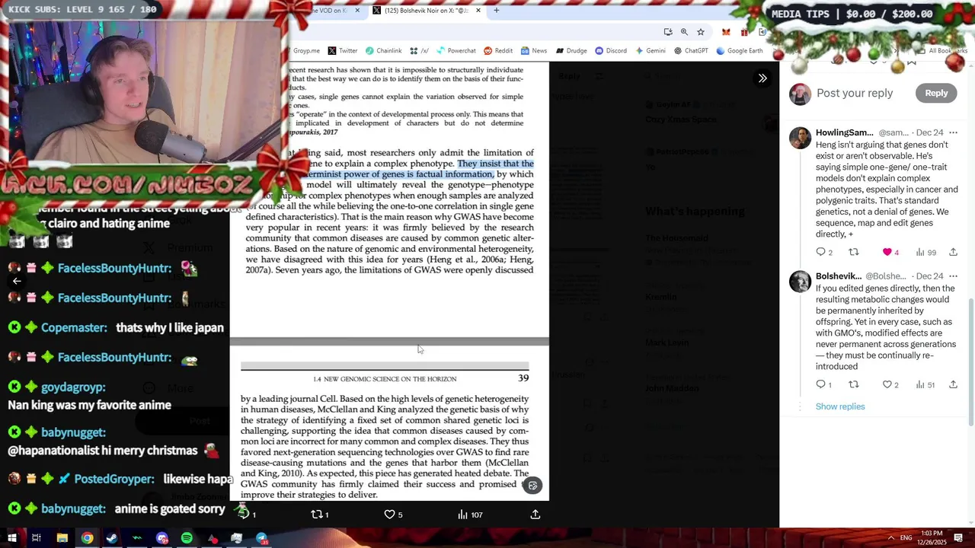Open Bolshevik's display name link

click(839, 276)
